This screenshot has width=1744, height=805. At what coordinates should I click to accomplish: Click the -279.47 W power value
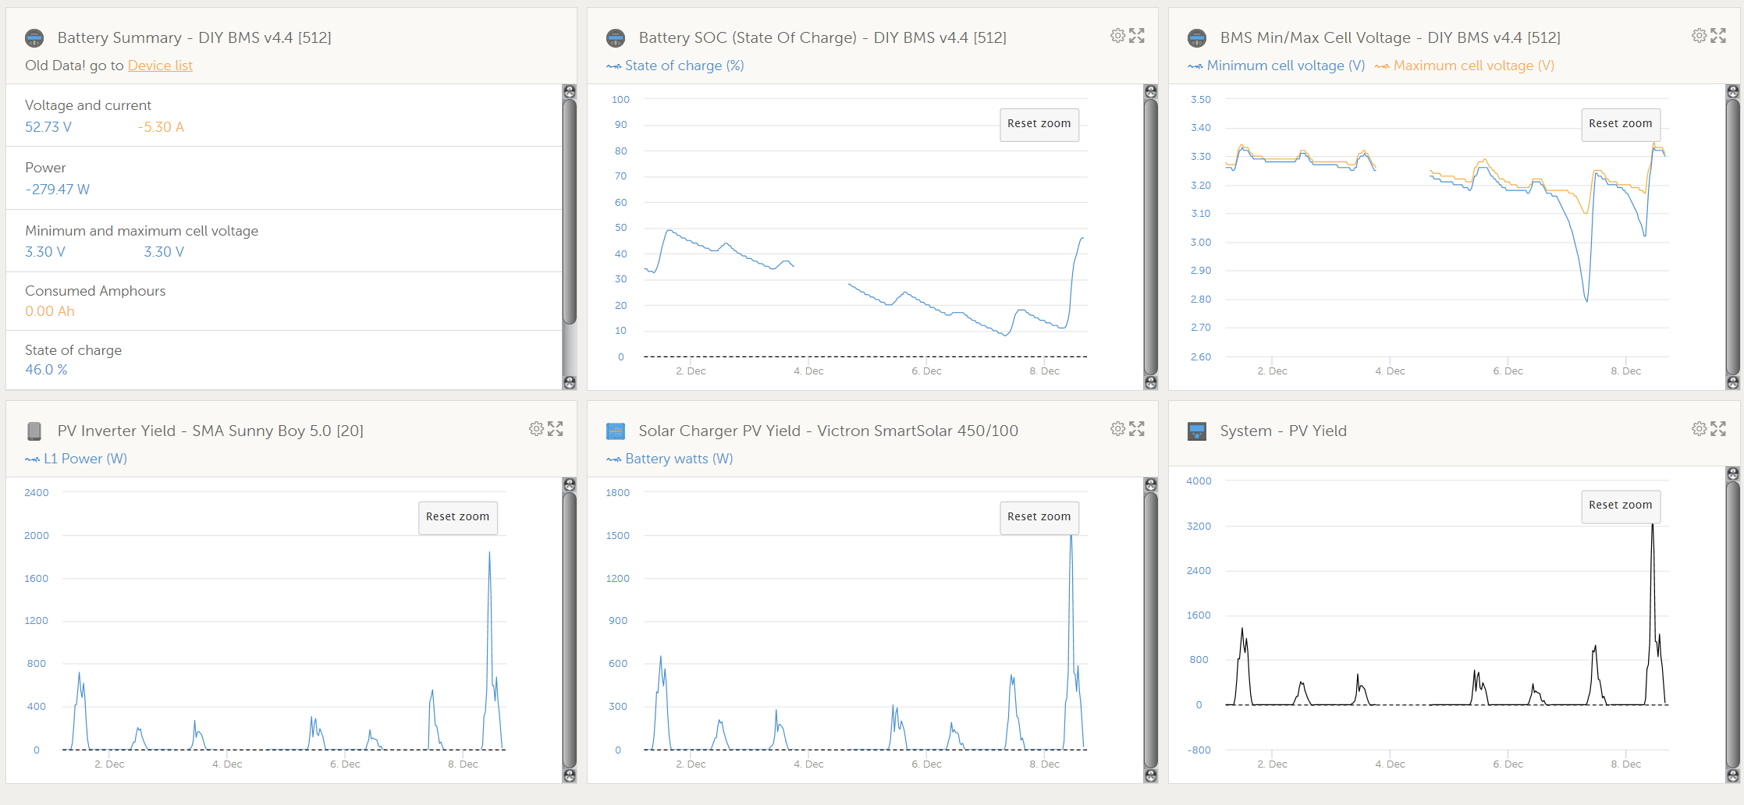[58, 190]
